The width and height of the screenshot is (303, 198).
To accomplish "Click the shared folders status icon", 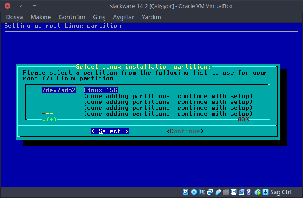I will 226,192.
